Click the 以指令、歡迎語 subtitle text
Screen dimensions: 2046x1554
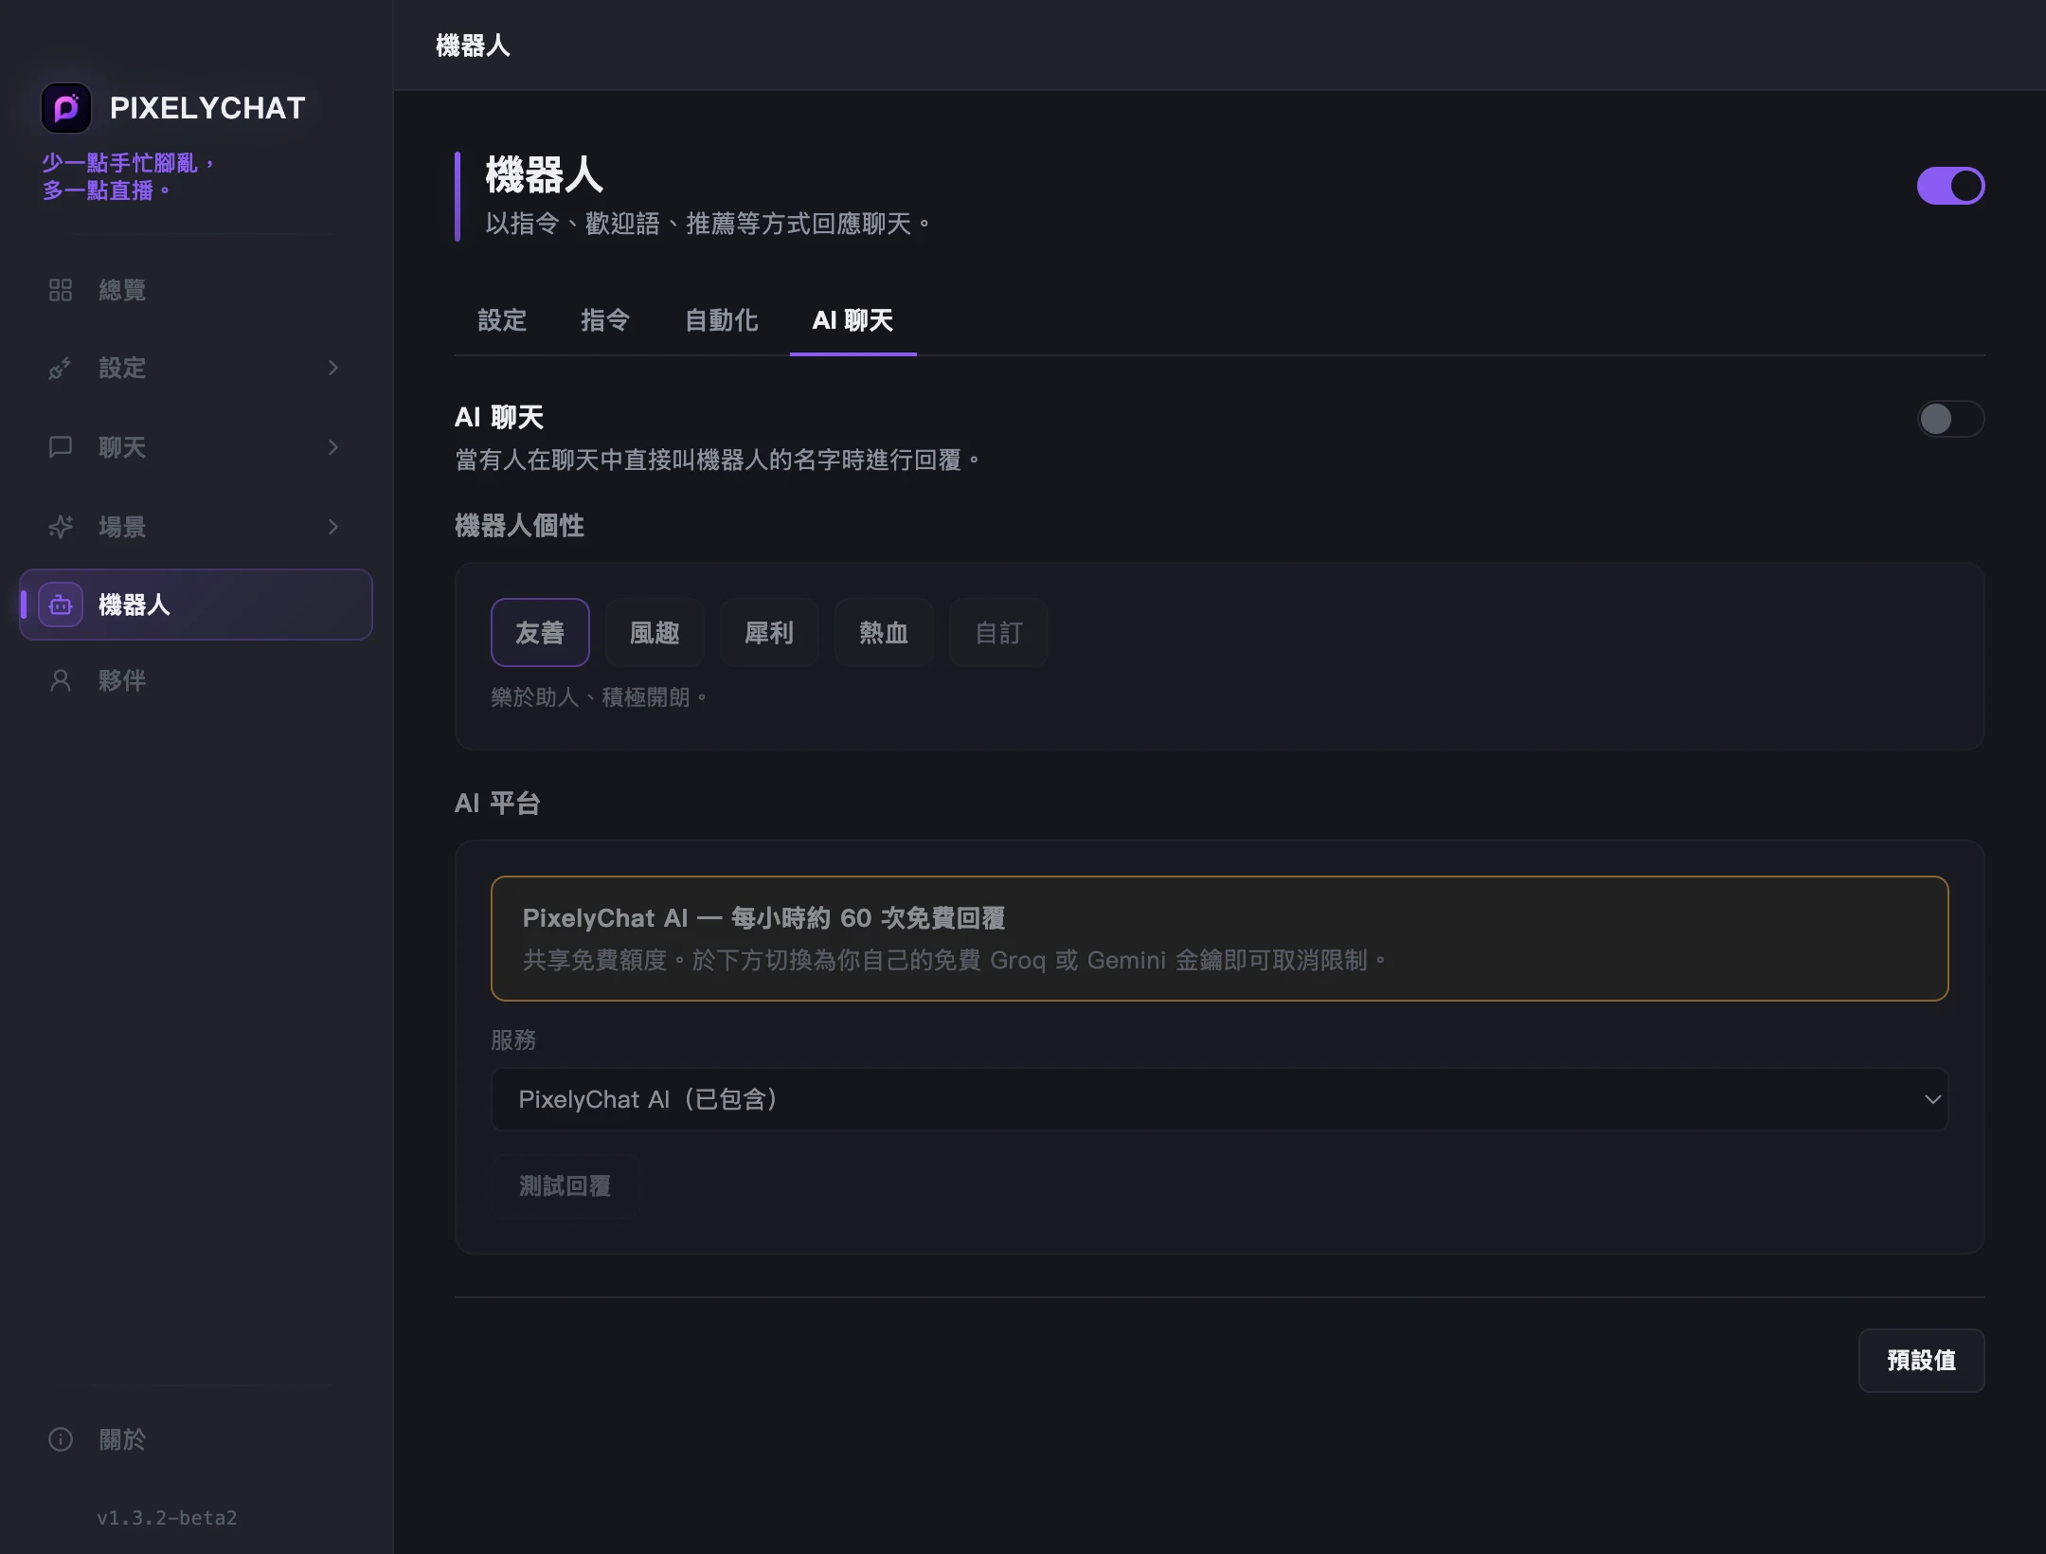[708, 224]
